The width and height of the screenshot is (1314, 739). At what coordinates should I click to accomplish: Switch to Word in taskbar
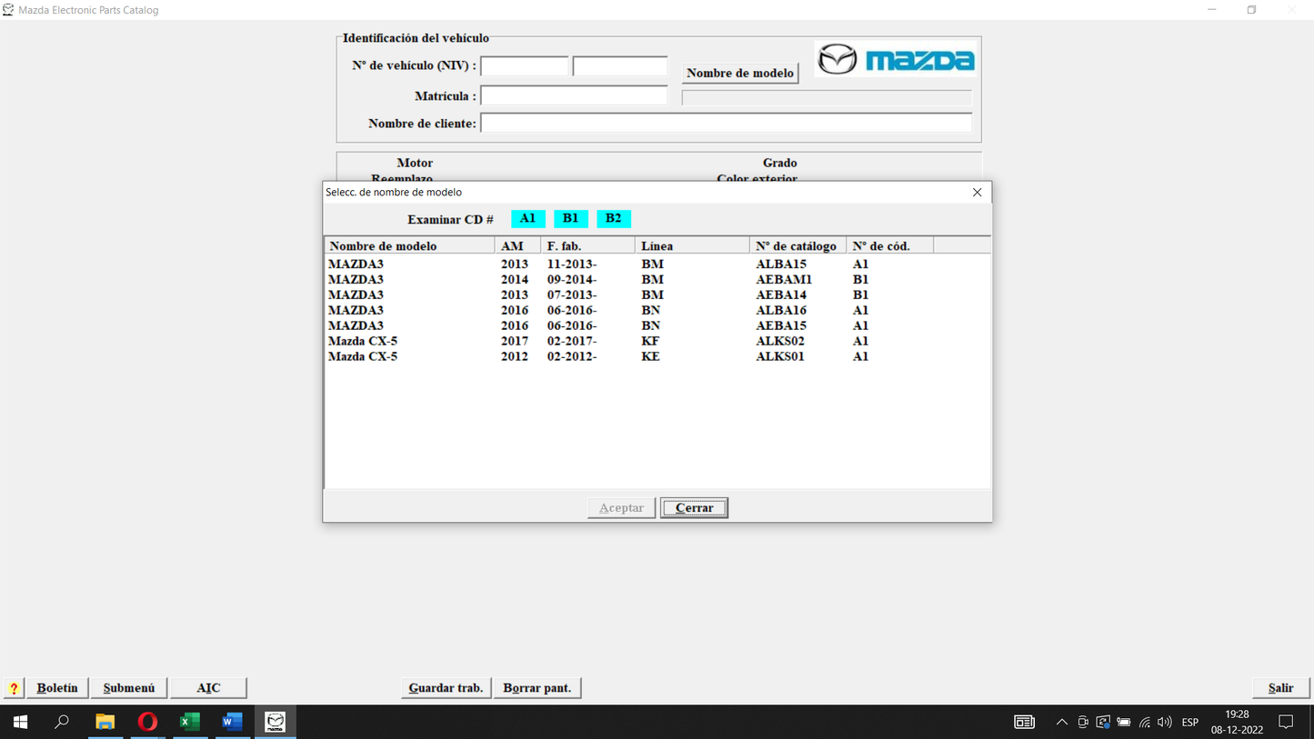232,722
